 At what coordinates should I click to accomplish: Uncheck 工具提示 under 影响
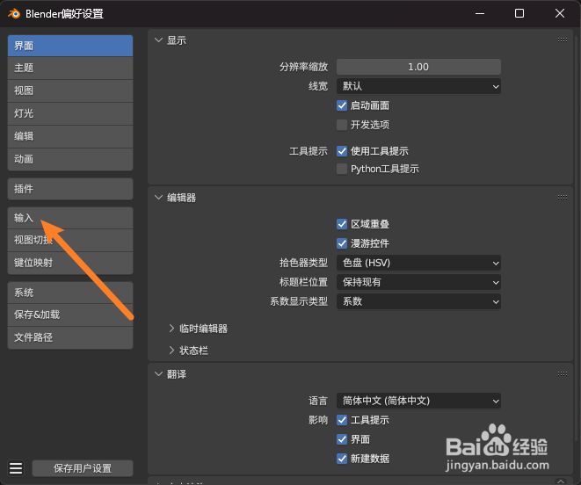[342, 420]
